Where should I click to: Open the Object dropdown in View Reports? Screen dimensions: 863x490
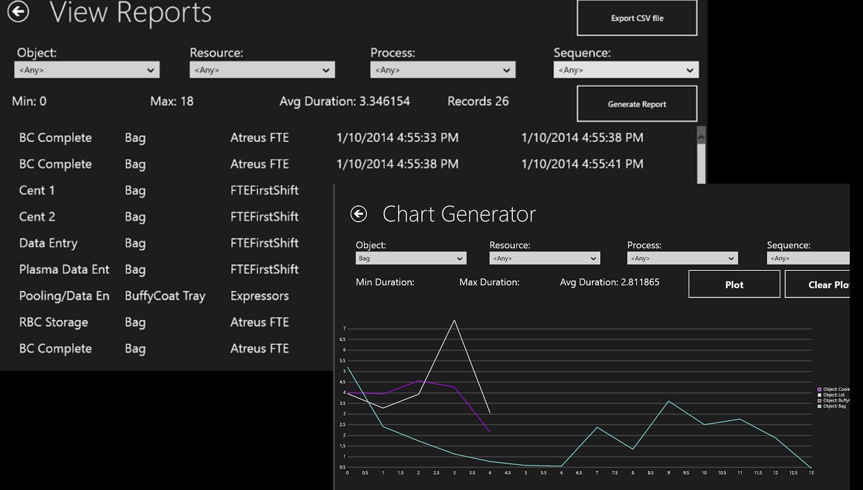tap(87, 70)
